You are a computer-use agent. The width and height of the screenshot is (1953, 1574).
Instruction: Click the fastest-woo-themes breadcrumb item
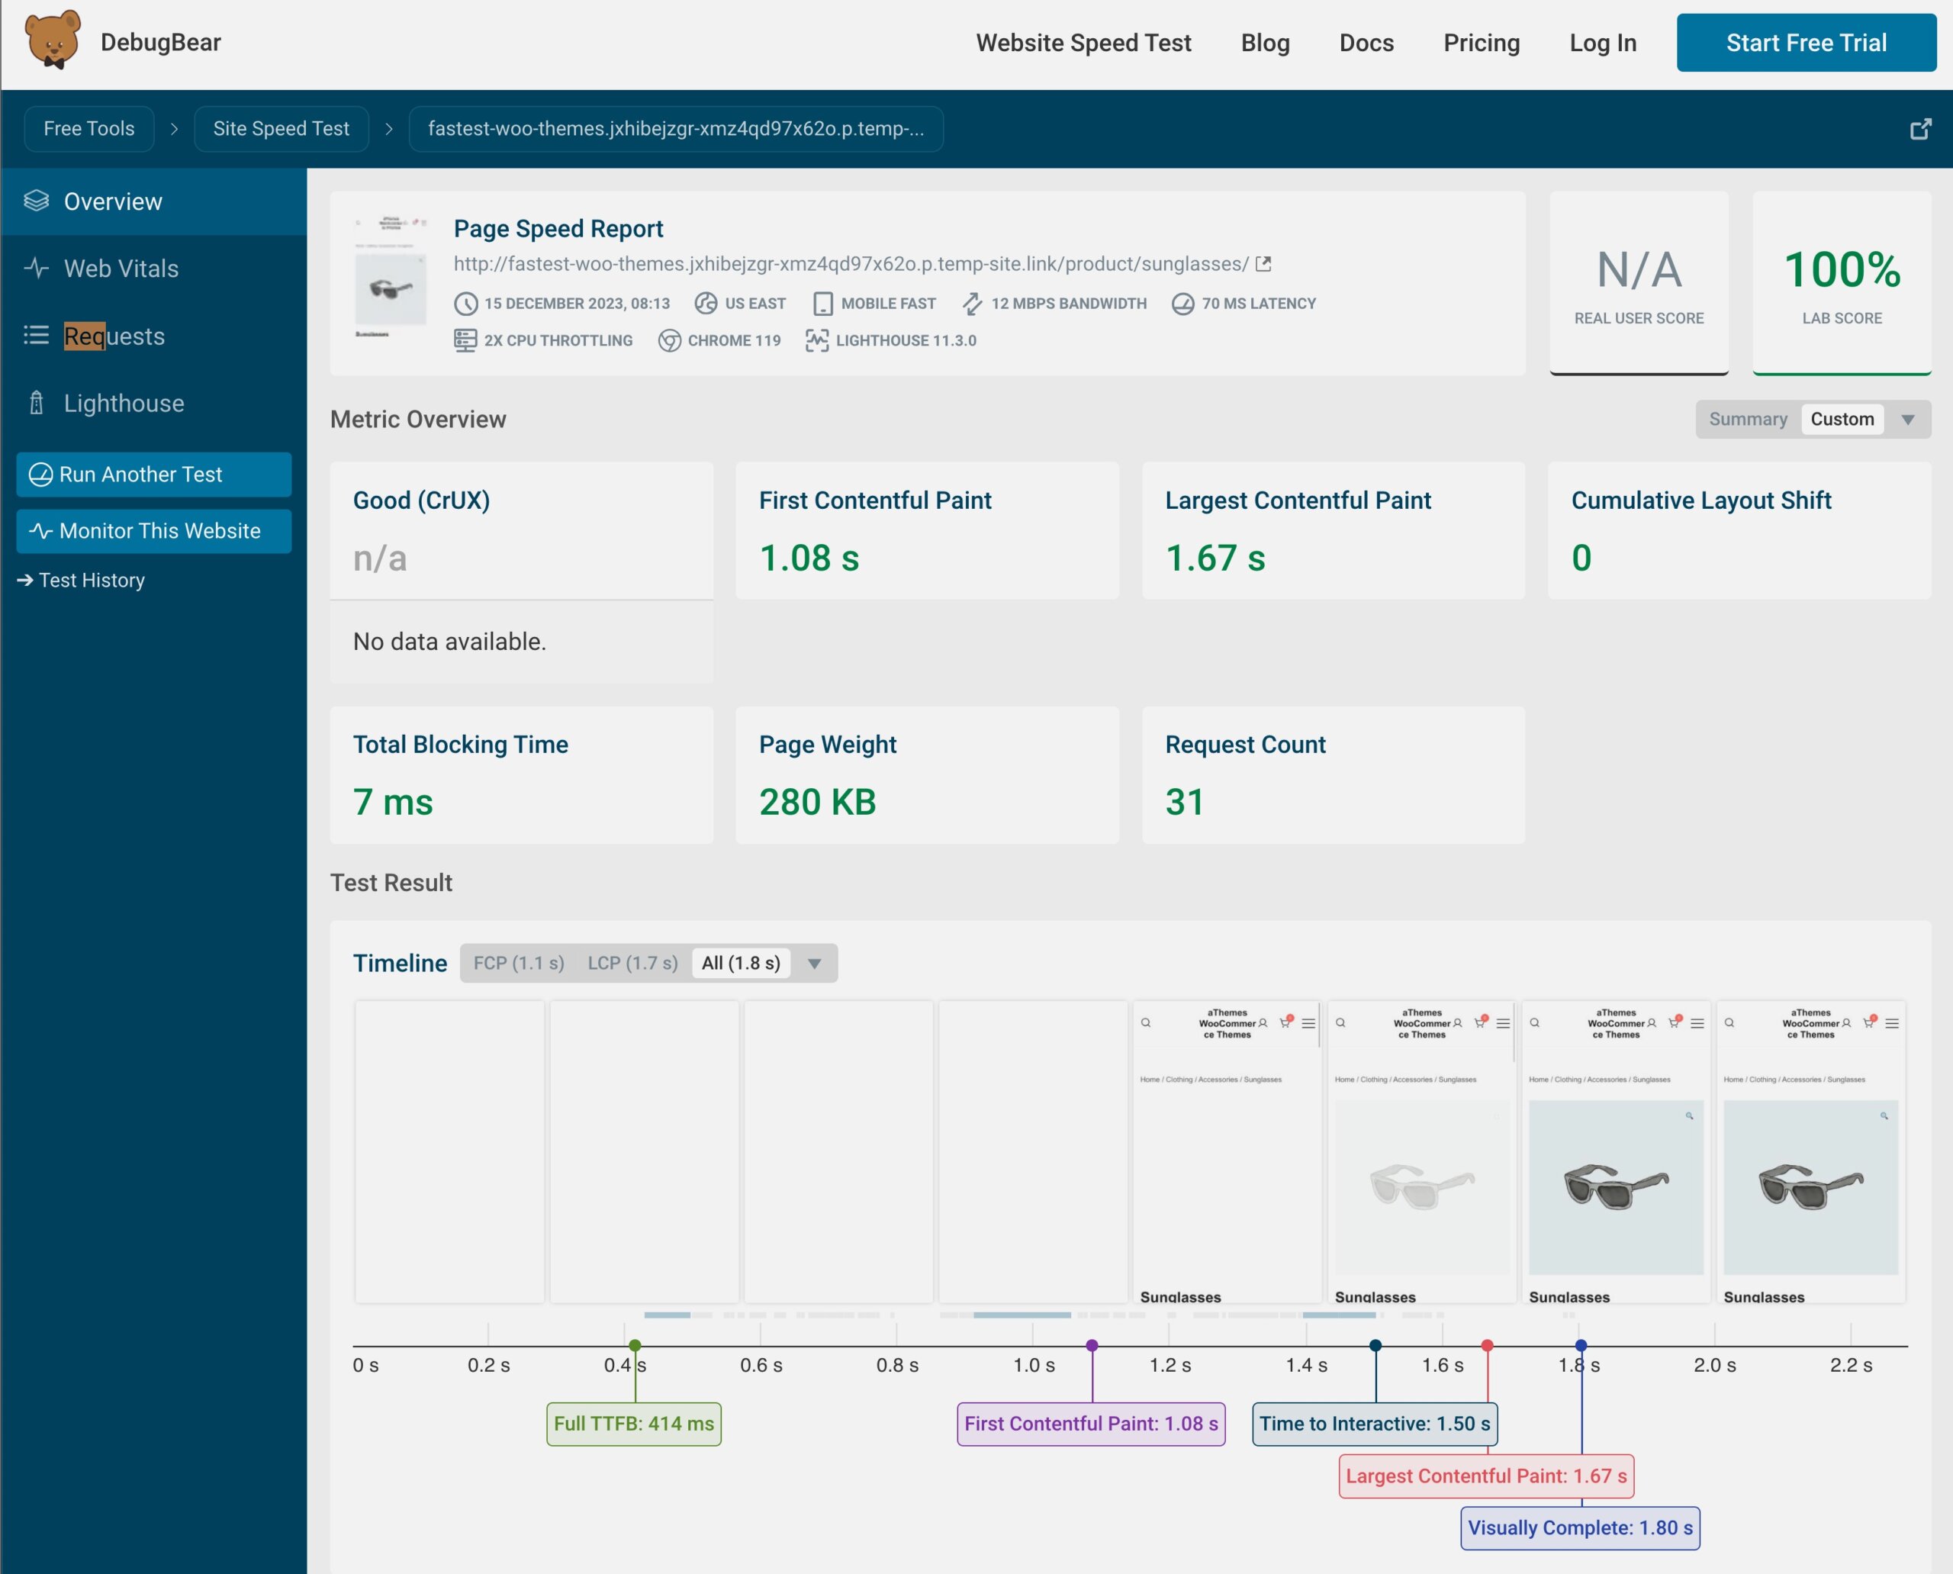click(675, 129)
